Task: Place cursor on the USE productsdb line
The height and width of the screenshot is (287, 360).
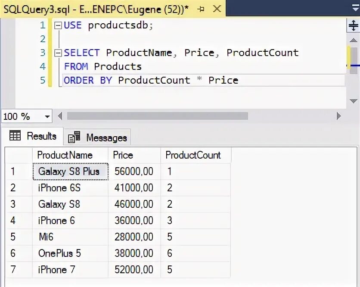Action: [109, 25]
